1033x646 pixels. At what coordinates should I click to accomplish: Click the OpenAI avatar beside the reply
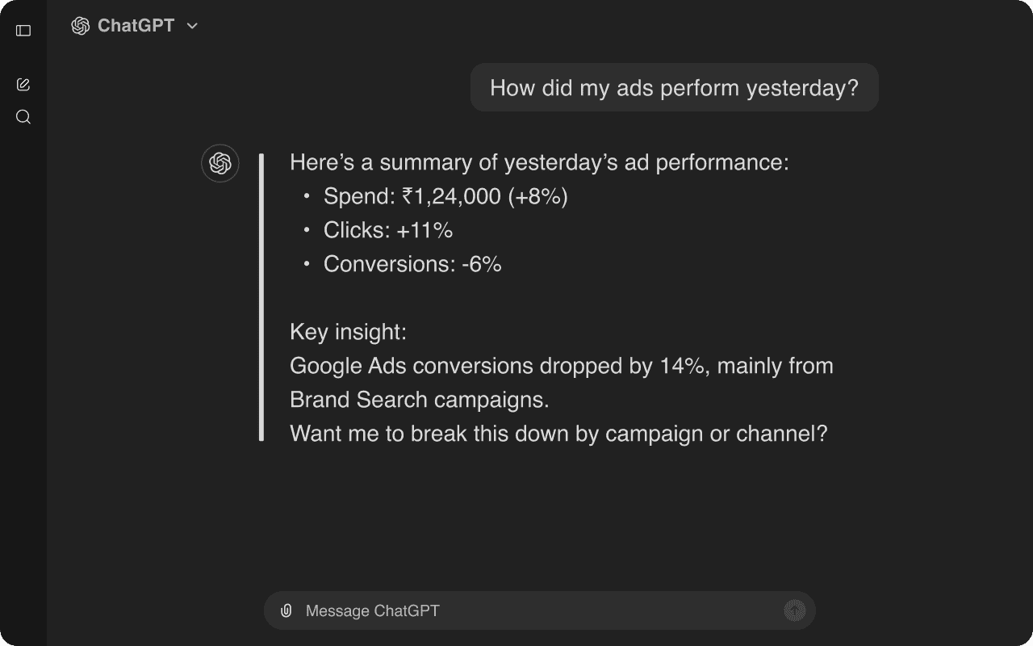tap(220, 163)
